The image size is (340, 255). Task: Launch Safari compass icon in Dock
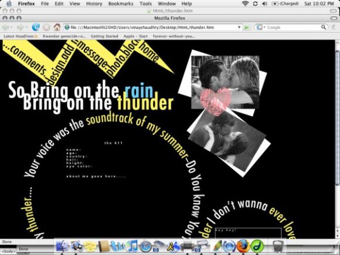click(146, 247)
